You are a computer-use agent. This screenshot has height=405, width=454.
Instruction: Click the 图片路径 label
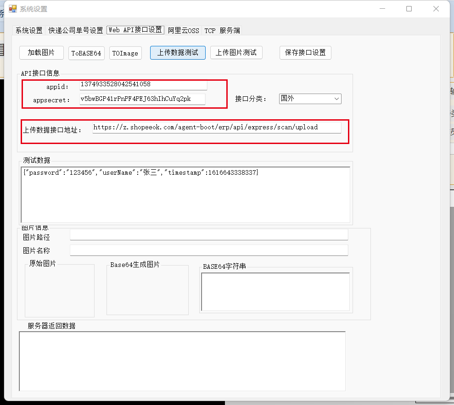(36, 238)
